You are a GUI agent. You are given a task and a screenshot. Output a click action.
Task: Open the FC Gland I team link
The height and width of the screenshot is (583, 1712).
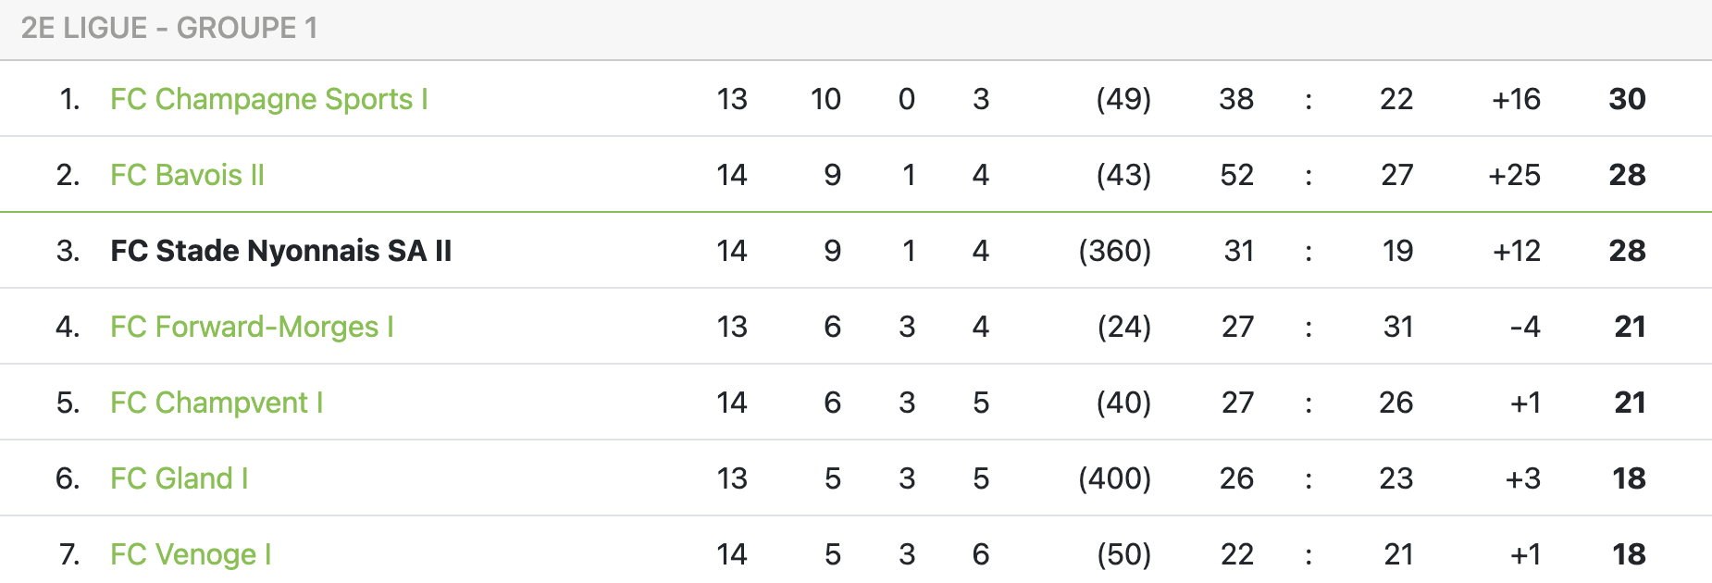tap(180, 478)
